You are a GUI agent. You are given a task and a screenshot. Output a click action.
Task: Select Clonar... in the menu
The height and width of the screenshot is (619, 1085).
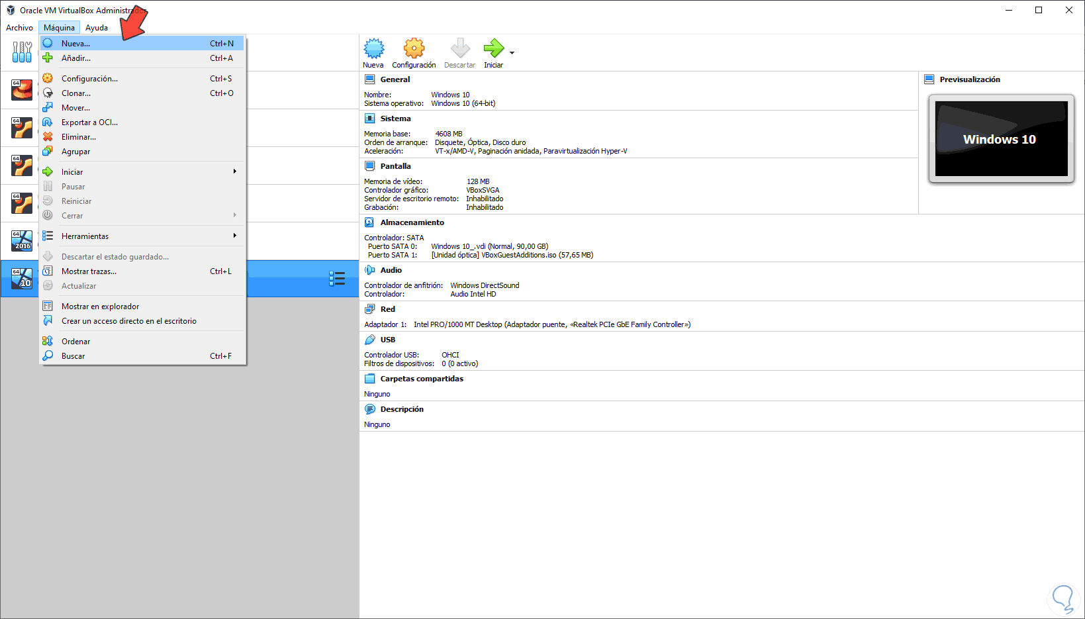tap(142, 93)
